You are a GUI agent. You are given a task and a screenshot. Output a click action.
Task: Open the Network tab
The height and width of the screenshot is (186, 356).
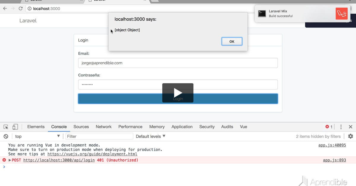tap(104, 127)
